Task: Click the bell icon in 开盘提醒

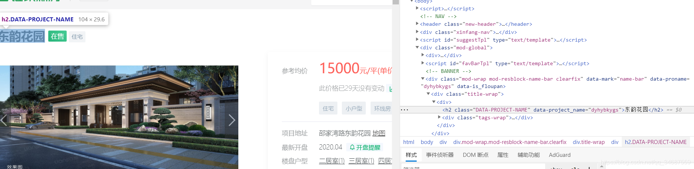Action: 352,147
